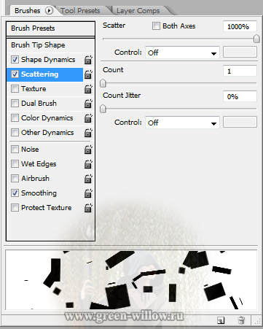Toggle the lock icon beside Dual Brush
The height and width of the screenshot is (329, 263).
pyautogui.click(x=88, y=104)
